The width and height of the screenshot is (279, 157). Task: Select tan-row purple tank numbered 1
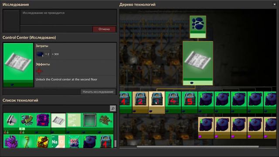coord(206,128)
